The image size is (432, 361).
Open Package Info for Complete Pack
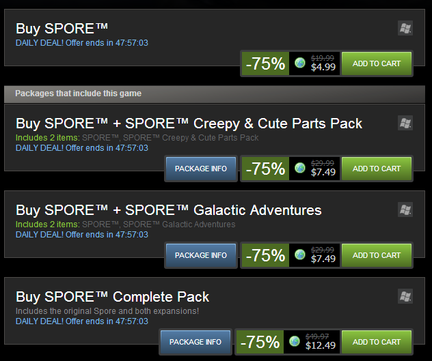[195, 342]
